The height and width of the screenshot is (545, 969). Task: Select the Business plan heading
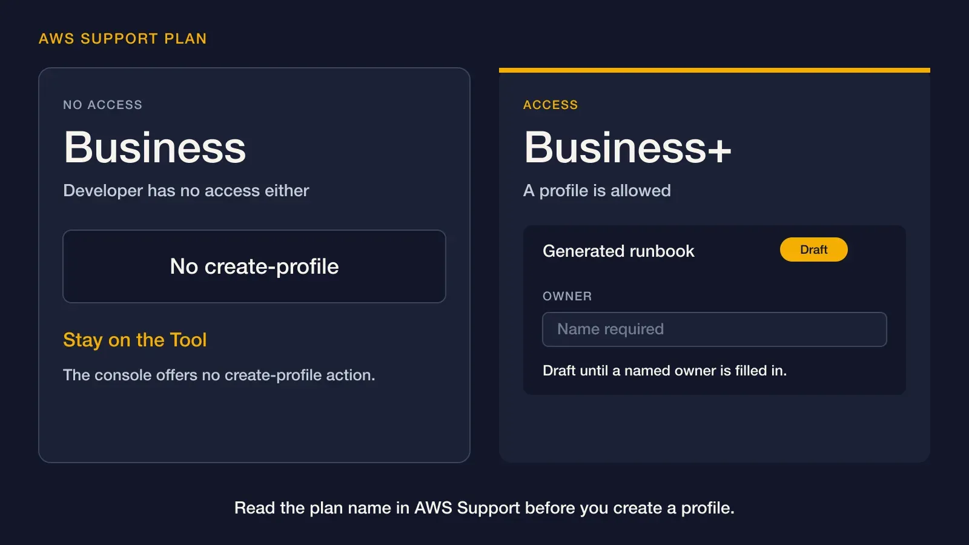pyautogui.click(x=155, y=147)
